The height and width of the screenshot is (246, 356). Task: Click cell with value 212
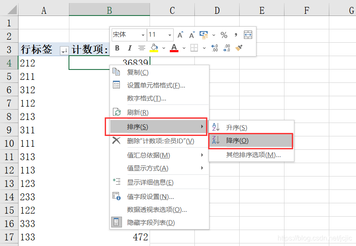tap(44, 63)
